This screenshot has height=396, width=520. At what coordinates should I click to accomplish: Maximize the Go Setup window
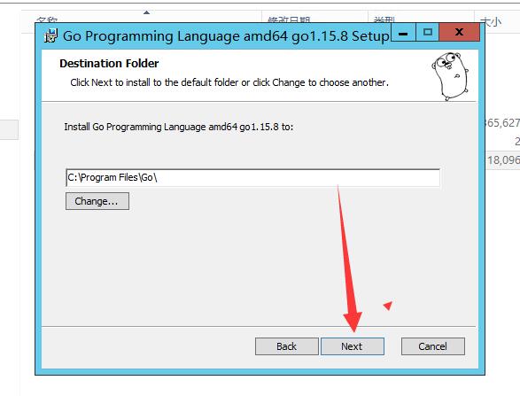click(428, 33)
